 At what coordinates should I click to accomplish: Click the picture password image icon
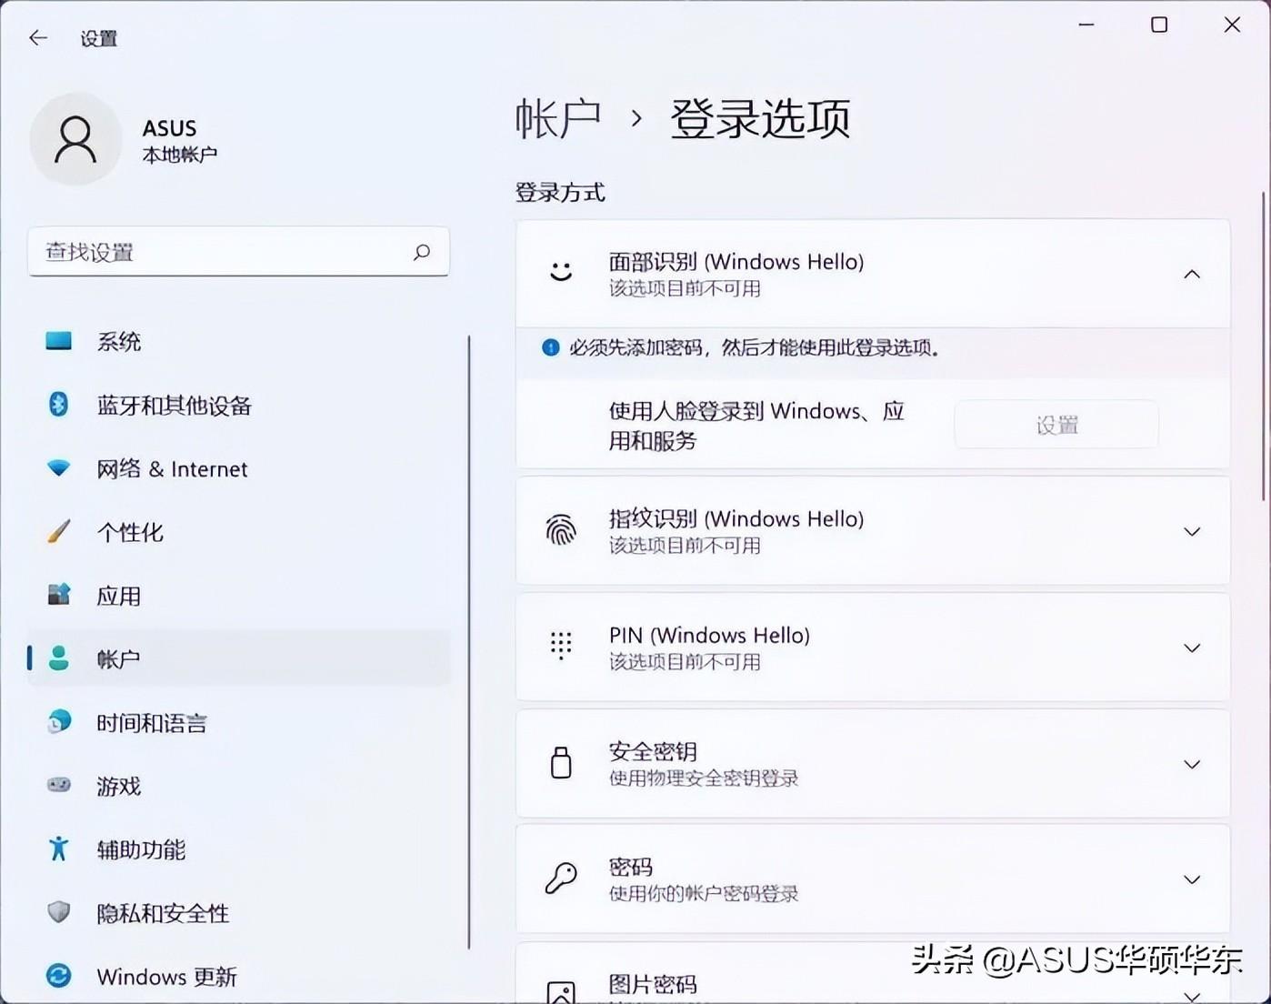coord(561,992)
